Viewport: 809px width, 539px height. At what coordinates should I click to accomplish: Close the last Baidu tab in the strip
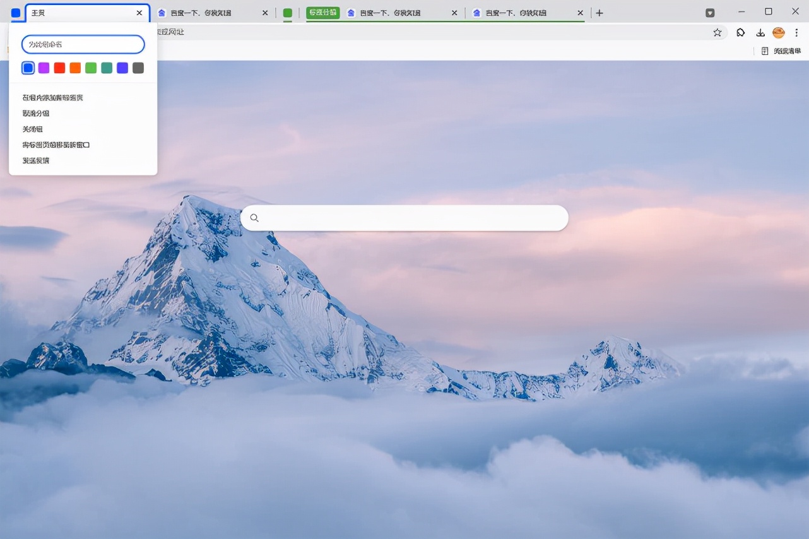click(x=581, y=13)
